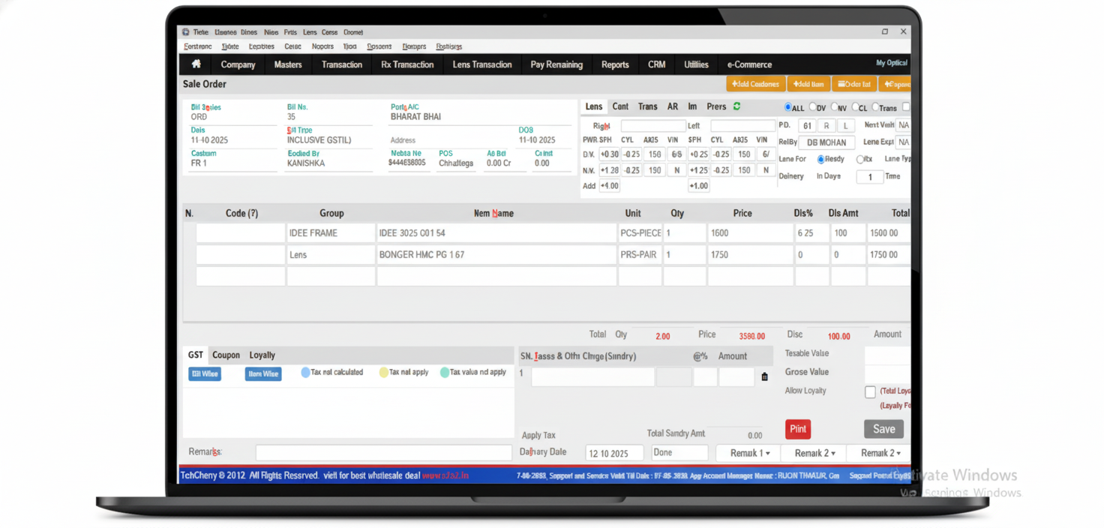Enable the Total Loyalty checkbox
Image resolution: width=1104 pixels, height=528 pixels.
[x=869, y=391]
